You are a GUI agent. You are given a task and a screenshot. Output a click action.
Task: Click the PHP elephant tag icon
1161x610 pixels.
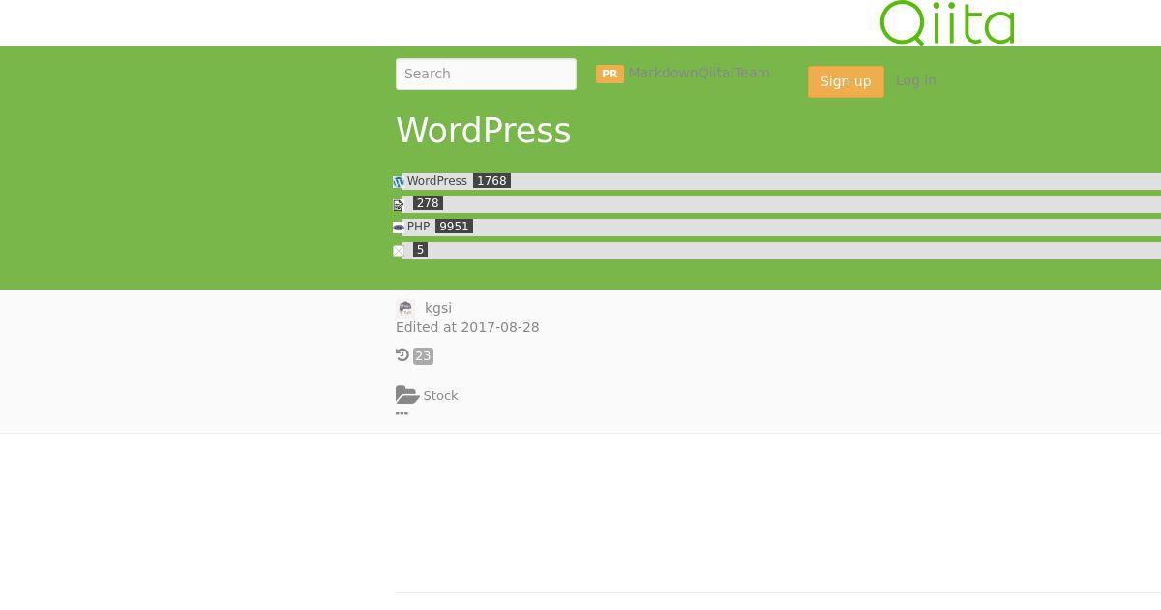399,228
